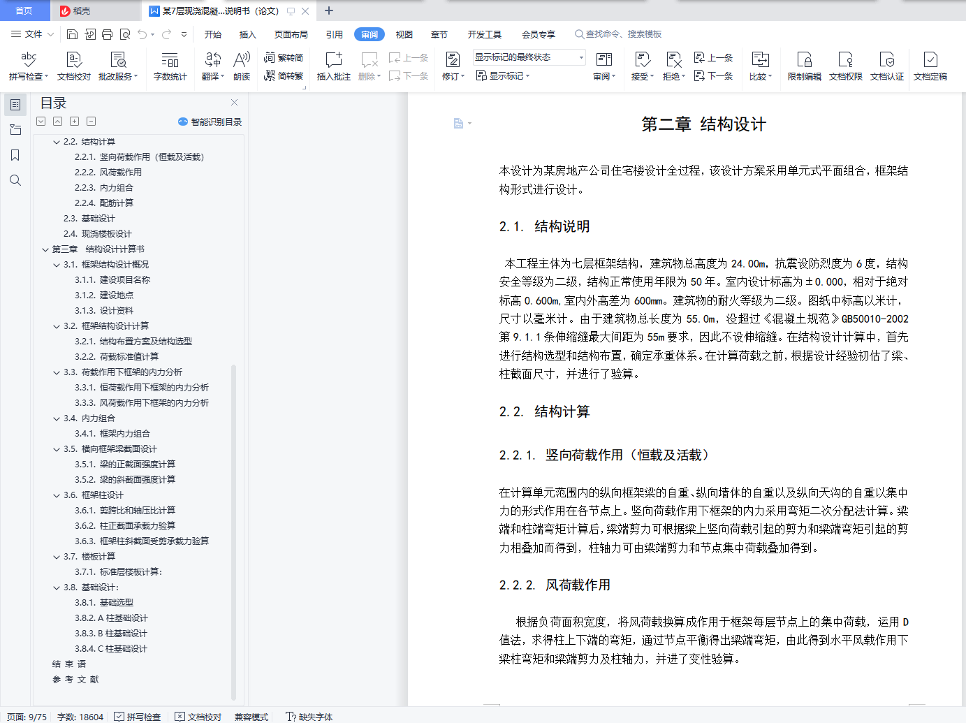
Task: Open the search icon in left sidebar
Action: 15,180
